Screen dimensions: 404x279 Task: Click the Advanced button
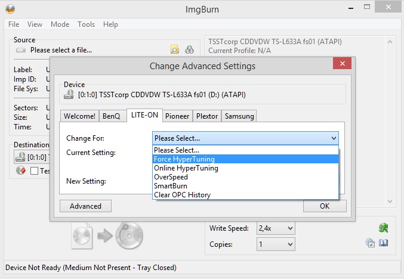pos(85,206)
